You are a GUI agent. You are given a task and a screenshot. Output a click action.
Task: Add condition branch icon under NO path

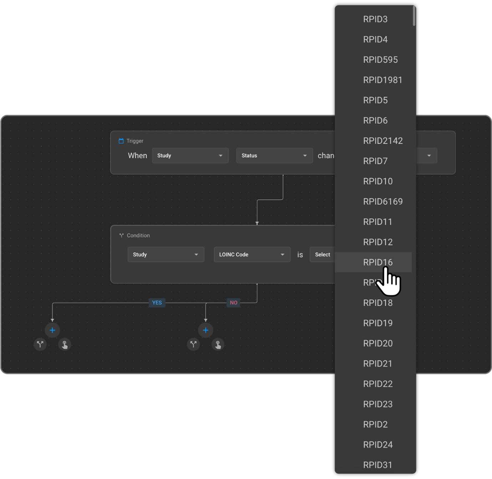click(193, 345)
